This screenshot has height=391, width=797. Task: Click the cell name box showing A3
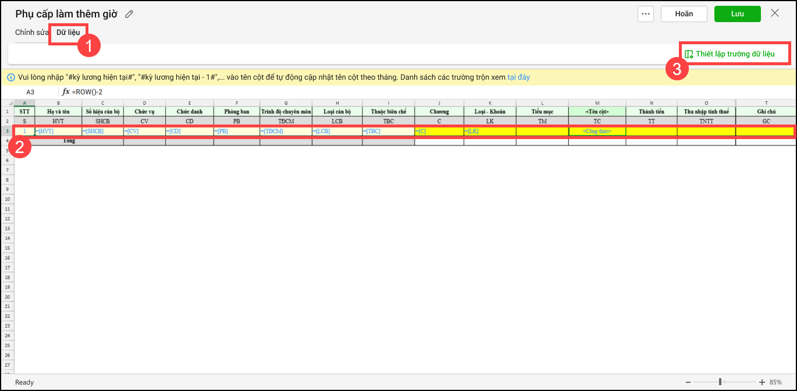click(x=30, y=92)
